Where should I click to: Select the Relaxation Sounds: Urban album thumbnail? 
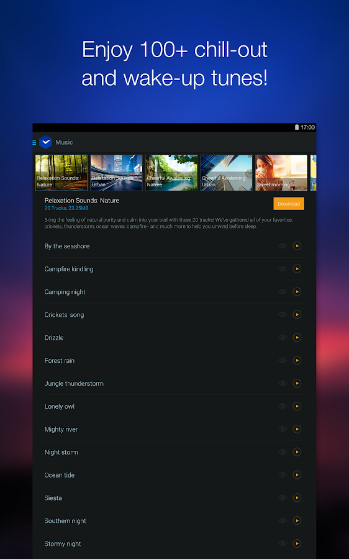click(116, 173)
